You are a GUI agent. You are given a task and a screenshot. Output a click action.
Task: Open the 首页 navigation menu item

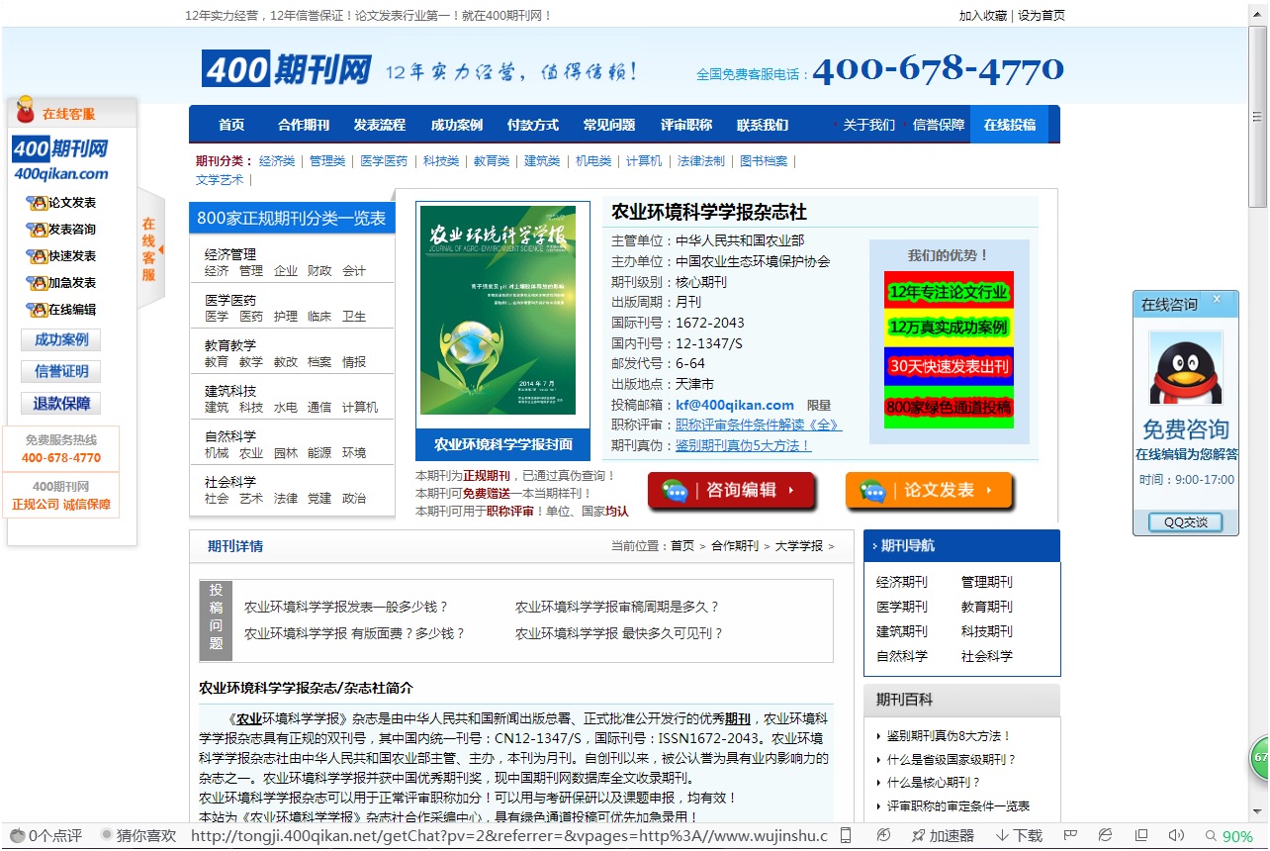231,126
